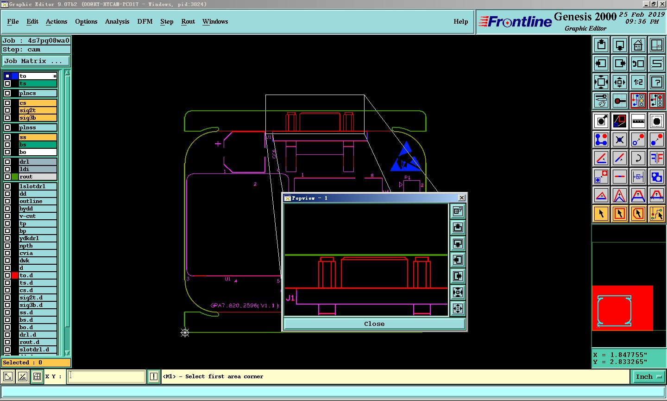The height and width of the screenshot is (401, 667).
Task: Select the polygon area select arrow tool
Action: [x=638, y=214]
